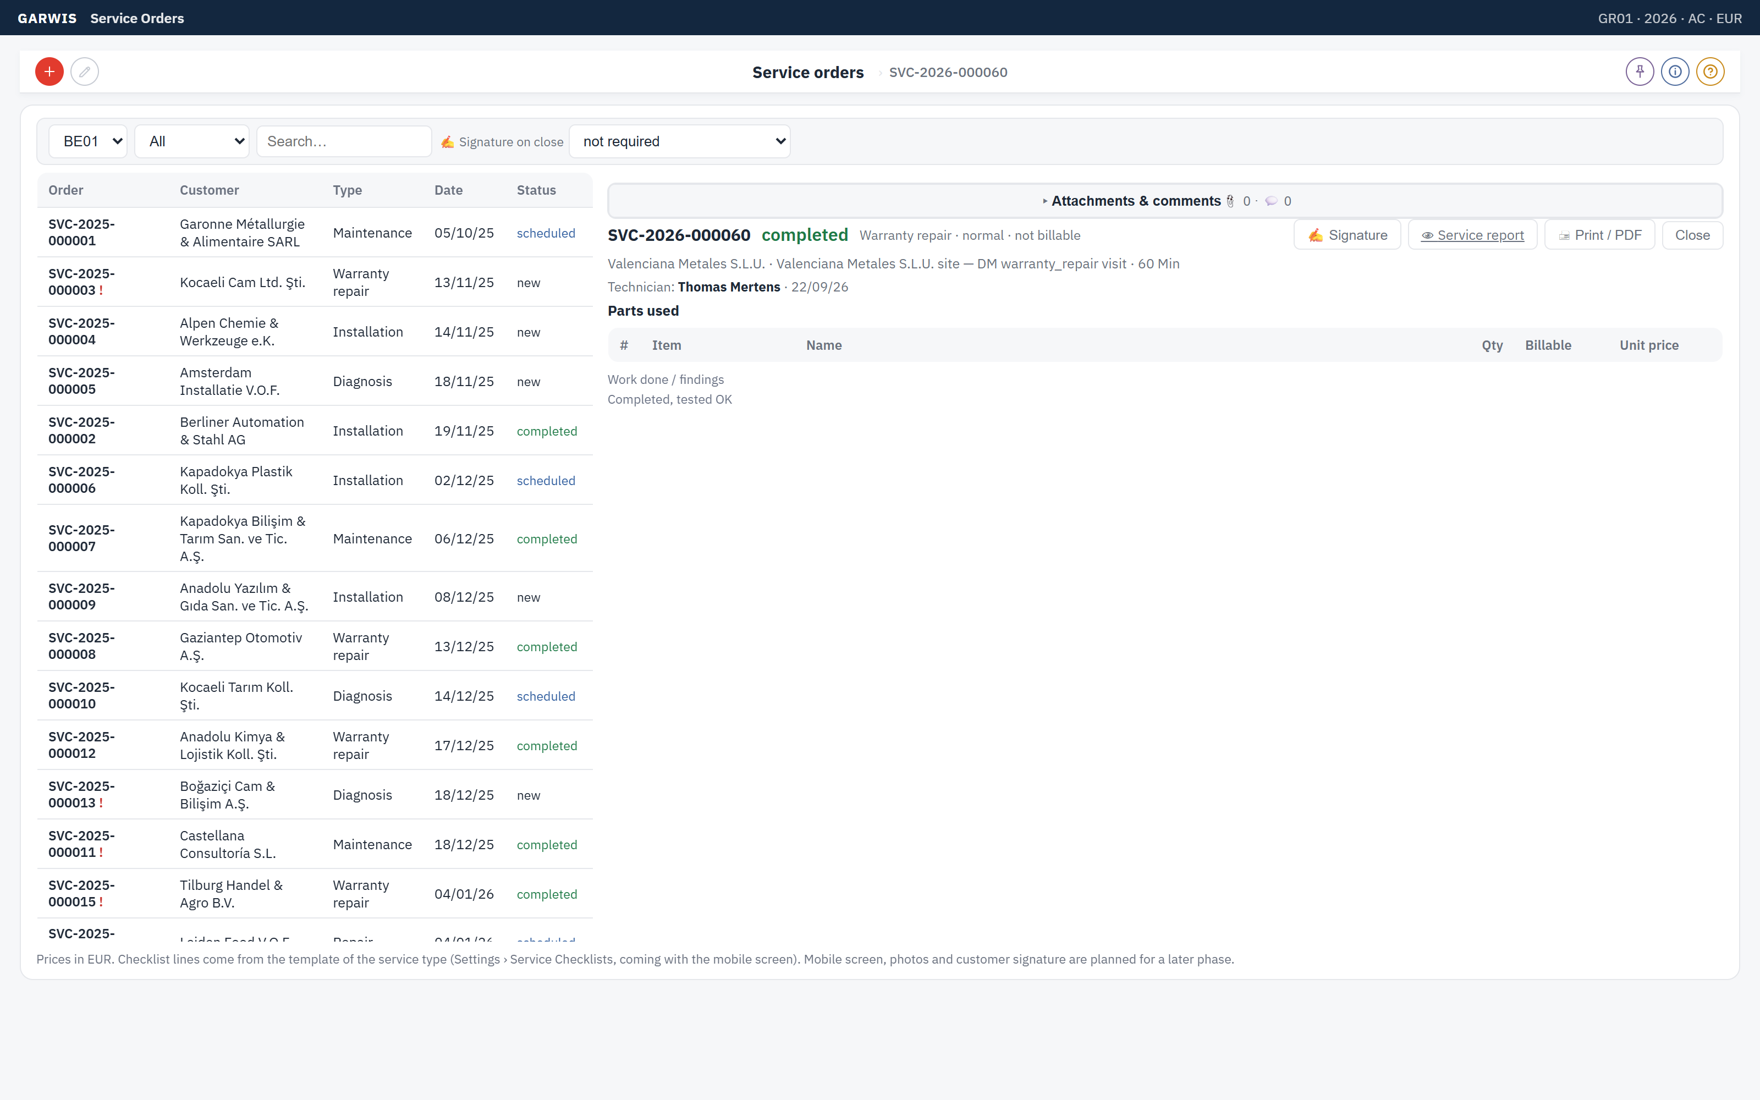This screenshot has height=1100, width=1760.
Task: Select order SVC-2025-000003
Action: (315, 282)
